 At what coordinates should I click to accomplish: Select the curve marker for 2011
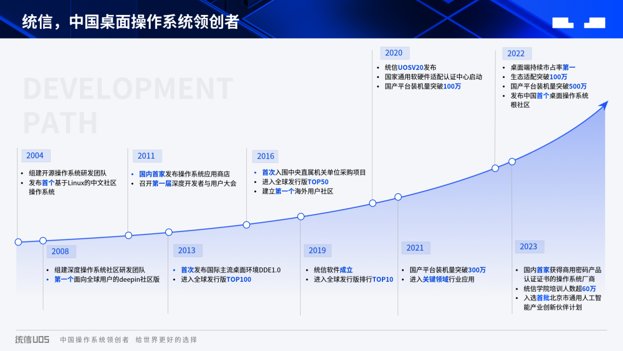pos(128,236)
